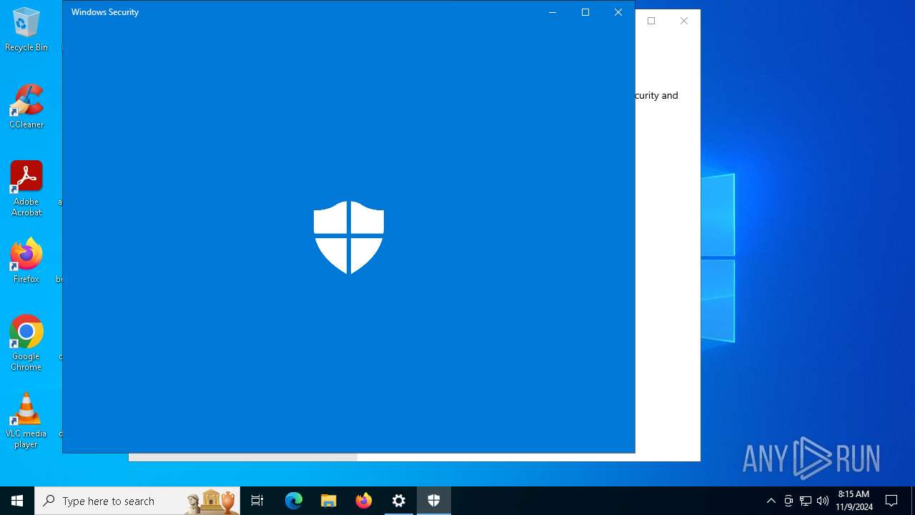The height and width of the screenshot is (515, 915).
Task: Click the Settings window horizontal scrollbar
Action: [243, 457]
